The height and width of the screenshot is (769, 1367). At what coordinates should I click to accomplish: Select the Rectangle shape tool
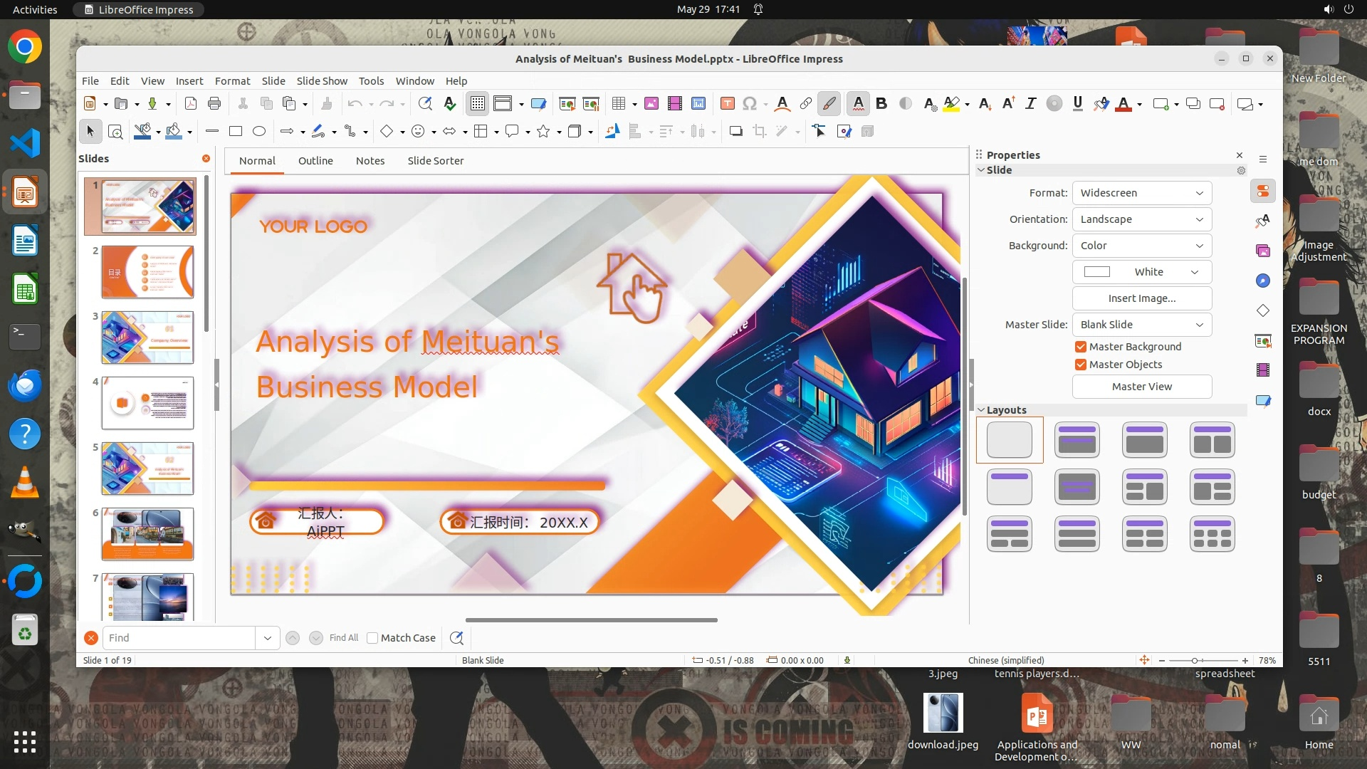click(x=236, y=132)
